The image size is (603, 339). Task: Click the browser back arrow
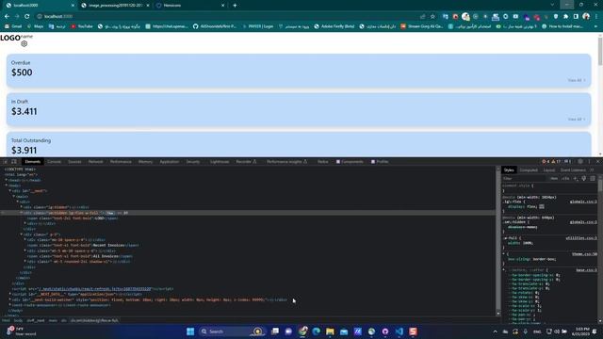[7, 16]
